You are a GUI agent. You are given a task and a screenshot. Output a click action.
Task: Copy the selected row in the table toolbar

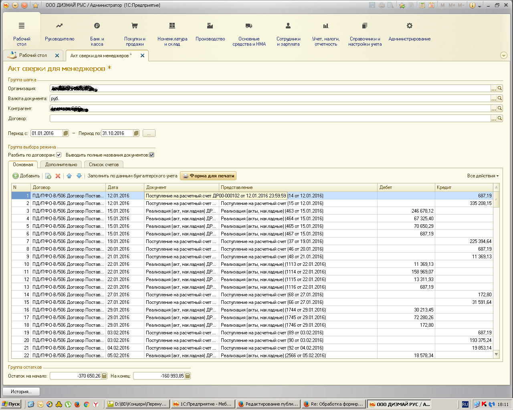(48, 176)
